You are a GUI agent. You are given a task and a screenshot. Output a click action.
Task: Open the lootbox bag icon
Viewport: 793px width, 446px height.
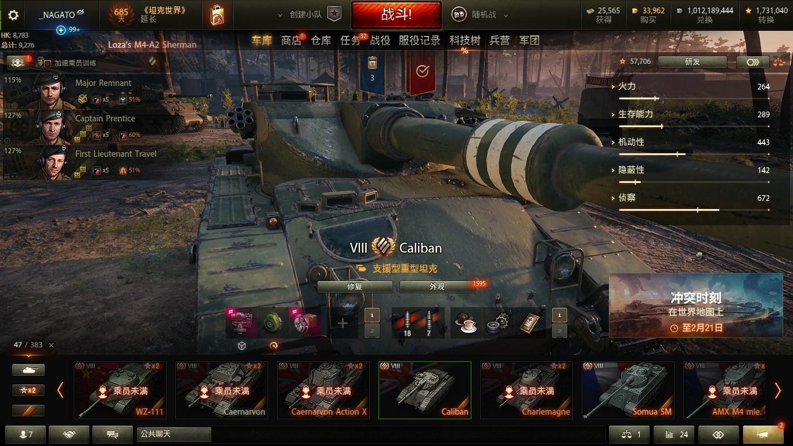(217, 16)
